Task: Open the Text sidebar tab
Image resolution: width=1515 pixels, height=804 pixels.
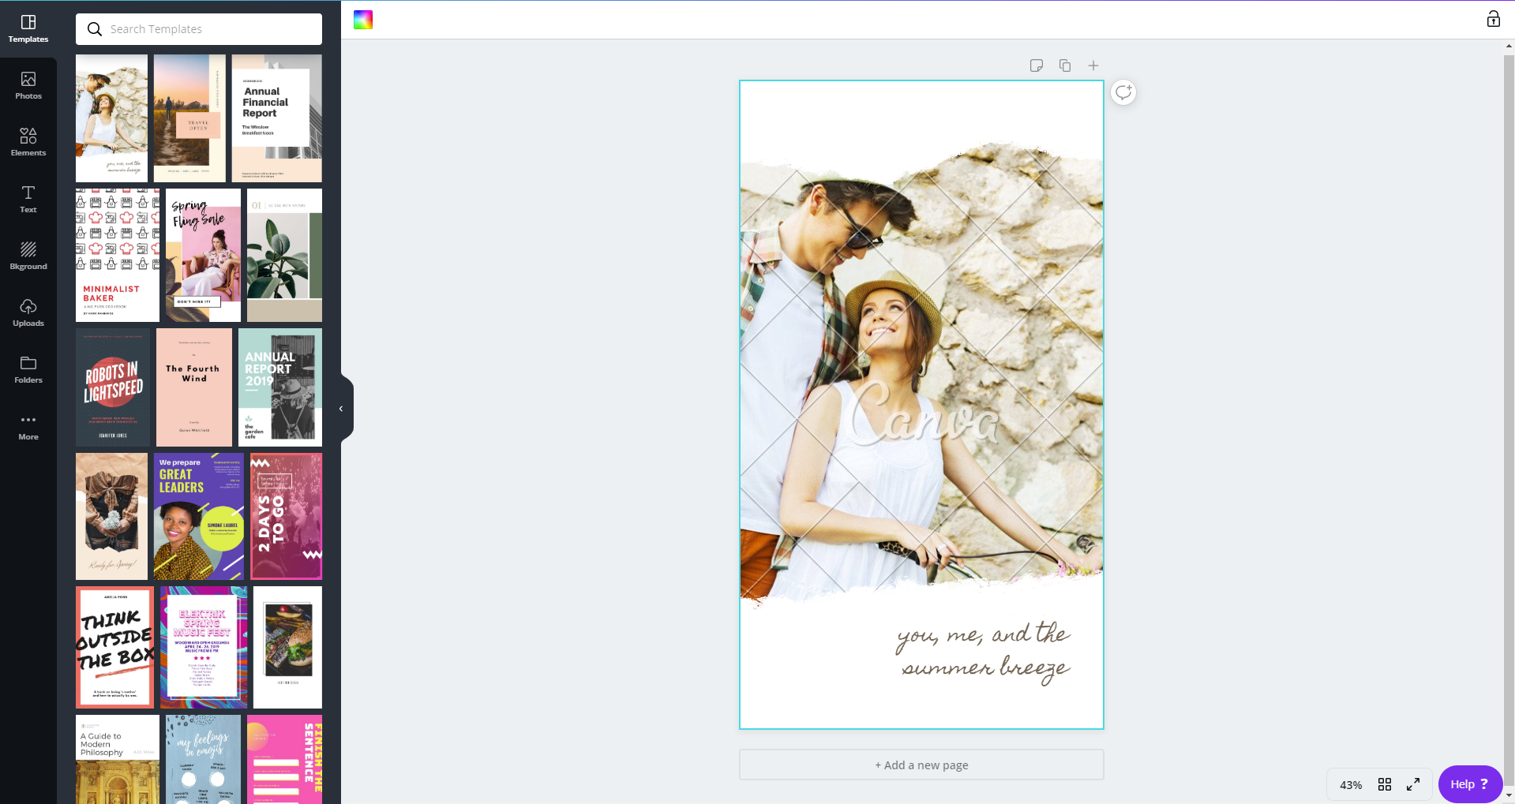Action: (28, 199)
